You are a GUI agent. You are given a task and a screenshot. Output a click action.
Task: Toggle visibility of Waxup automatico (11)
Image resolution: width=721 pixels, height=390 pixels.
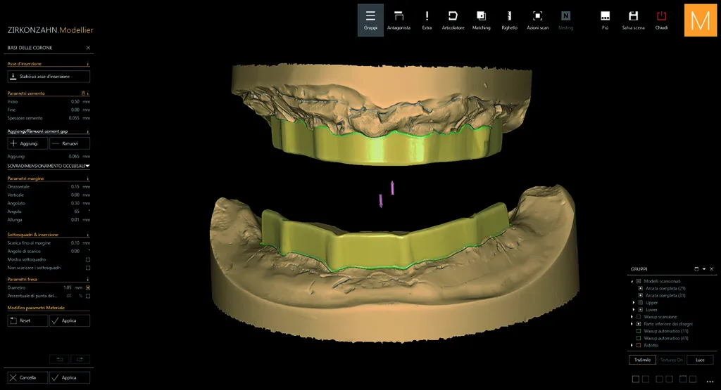coord(638,331)
